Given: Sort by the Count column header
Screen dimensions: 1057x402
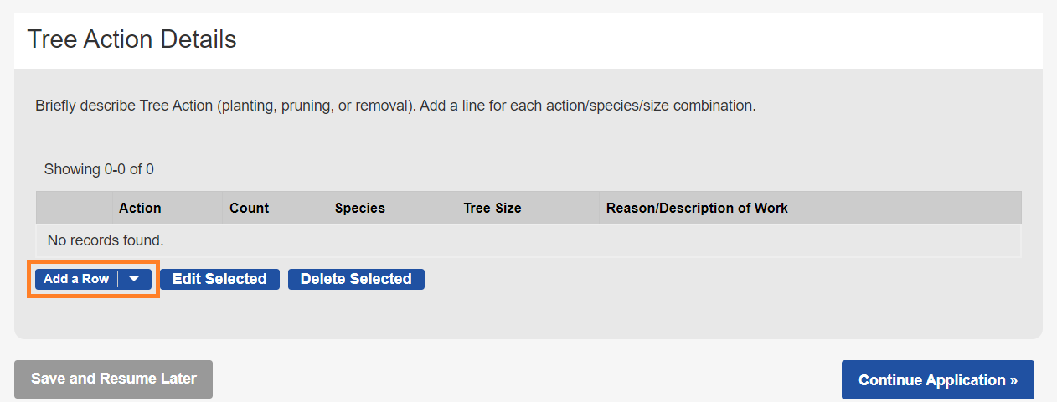Looking at the screenshot, I should (250, 208).
